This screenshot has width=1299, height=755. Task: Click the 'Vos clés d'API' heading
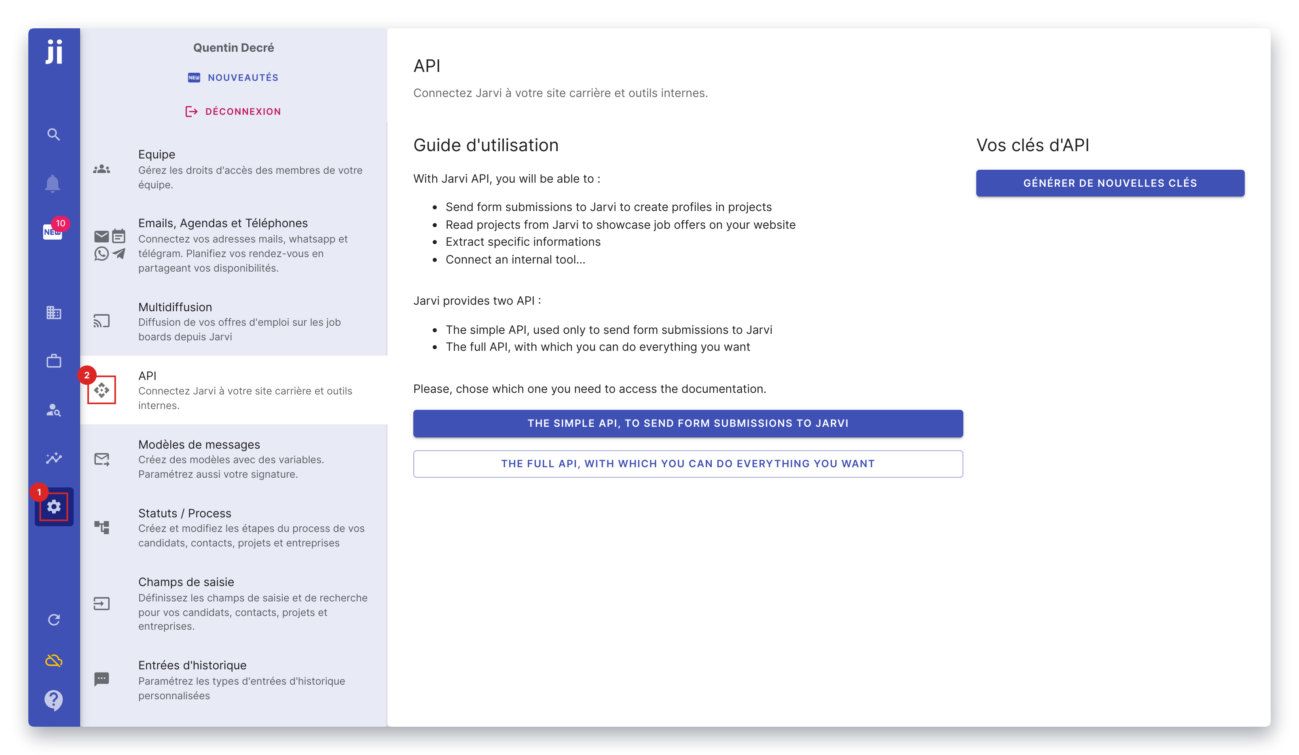[x=1032, y=145]
